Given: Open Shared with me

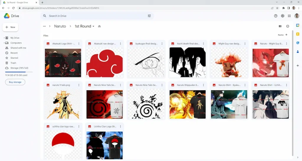Looking at the screenshot, I should (18, 48).
